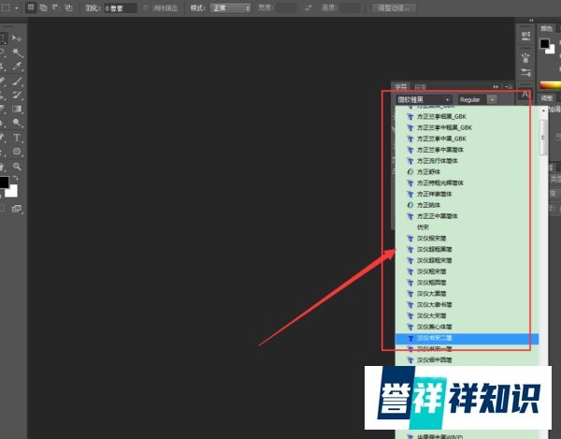Choose font 方正流行体简体
The width and height of the screenshot is (561, 439).
click(467, 161)
